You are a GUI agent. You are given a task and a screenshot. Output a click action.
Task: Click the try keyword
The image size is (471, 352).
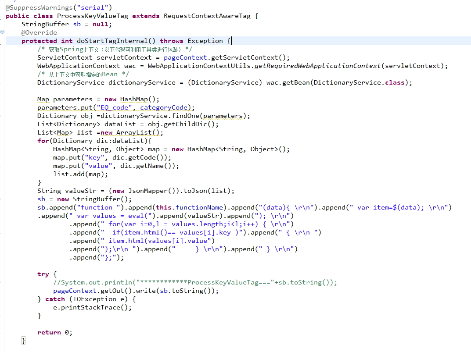(x=43, y=274)
